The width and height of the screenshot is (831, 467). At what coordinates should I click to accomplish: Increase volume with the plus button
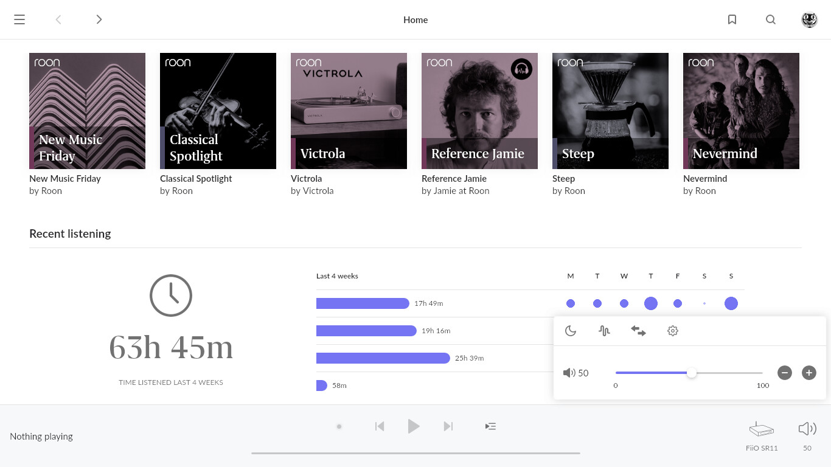[x=808, y=373]
